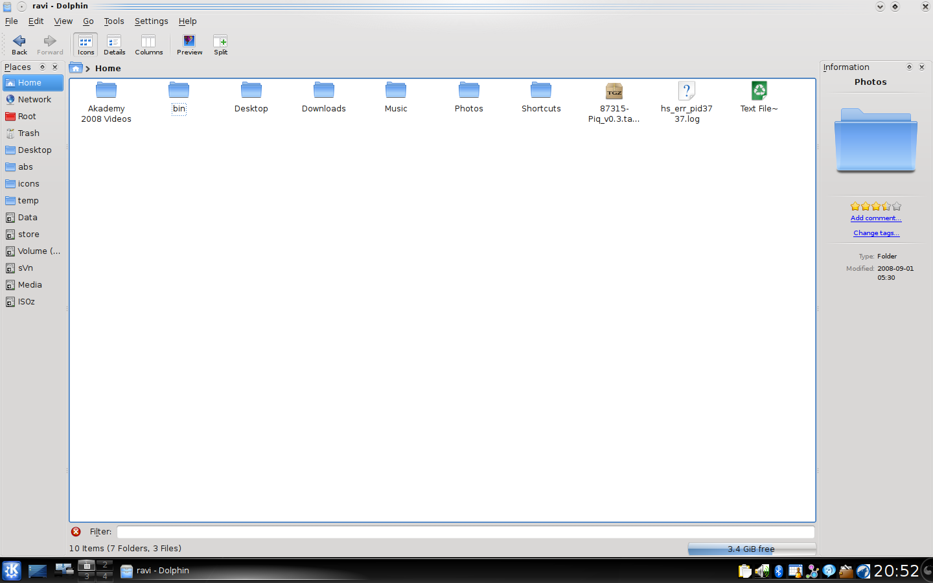Expand the breadcrumb arrow before Home
The width and height of the screenshot is (933, 583).
87,69
